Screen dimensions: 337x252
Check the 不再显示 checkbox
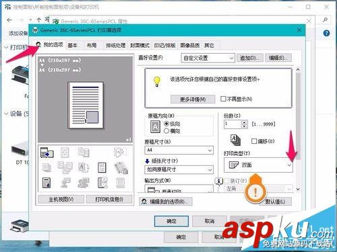coord(223,99)
